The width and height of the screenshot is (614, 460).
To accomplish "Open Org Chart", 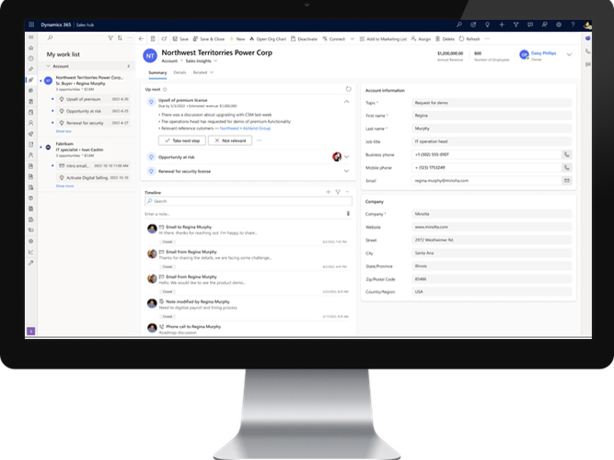I will tap(268, 39).
